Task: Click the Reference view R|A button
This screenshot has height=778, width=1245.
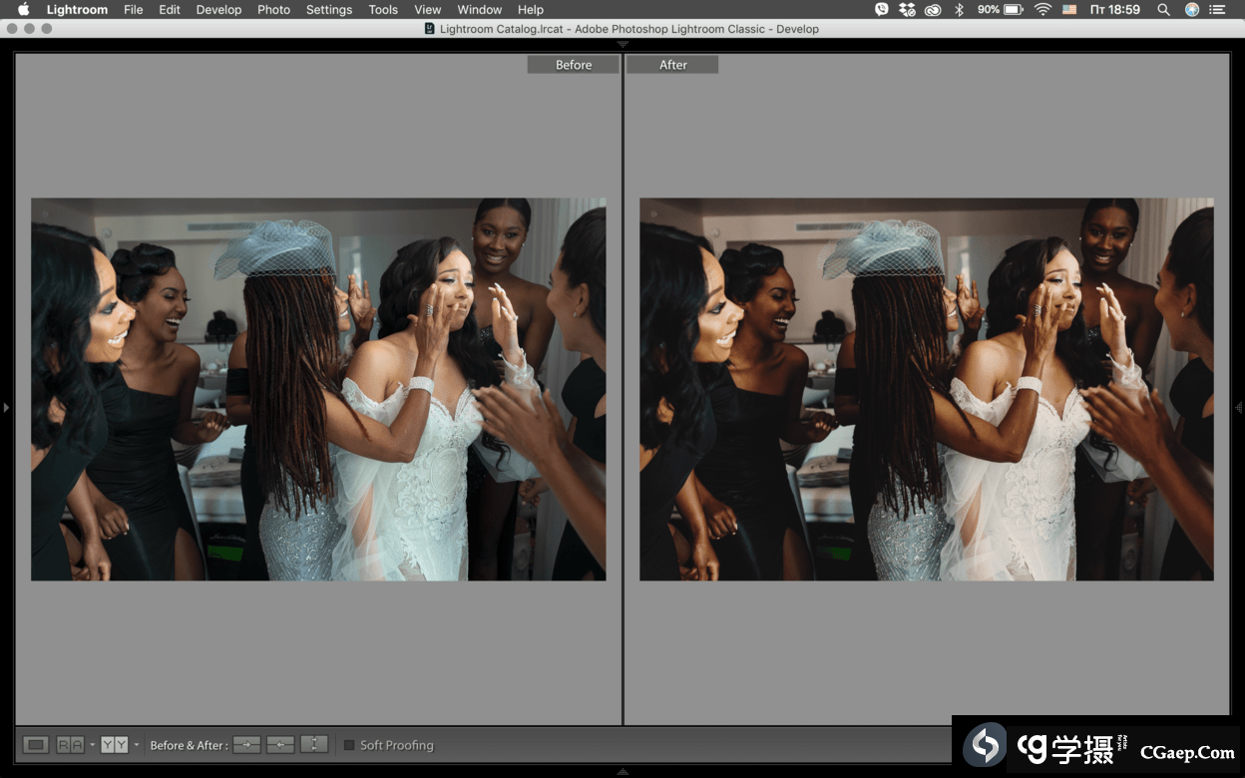Action: click(70, 745)
